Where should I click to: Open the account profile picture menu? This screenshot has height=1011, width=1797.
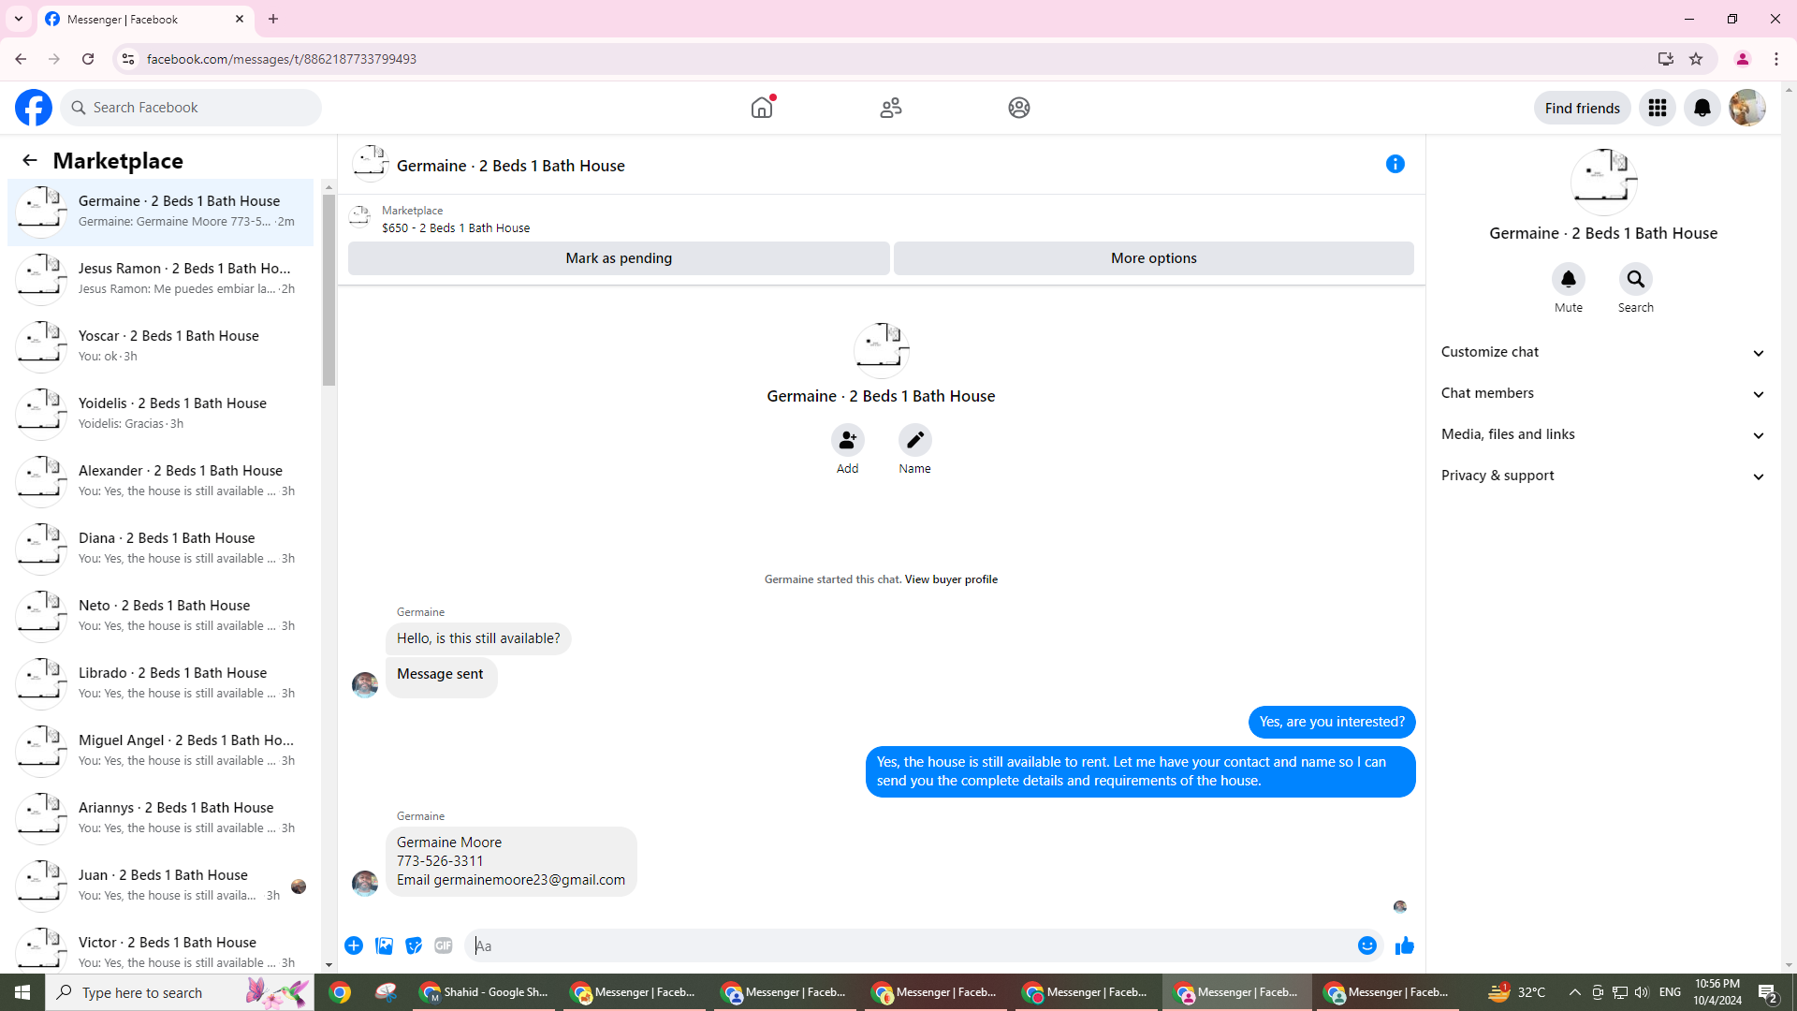pyautogui.click(x=1747, y=108)
